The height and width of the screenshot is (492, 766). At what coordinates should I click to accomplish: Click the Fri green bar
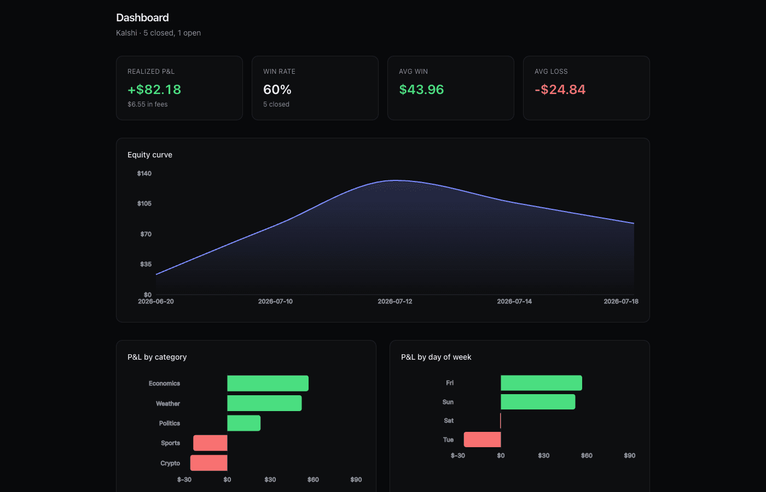(x=542, y=383)
